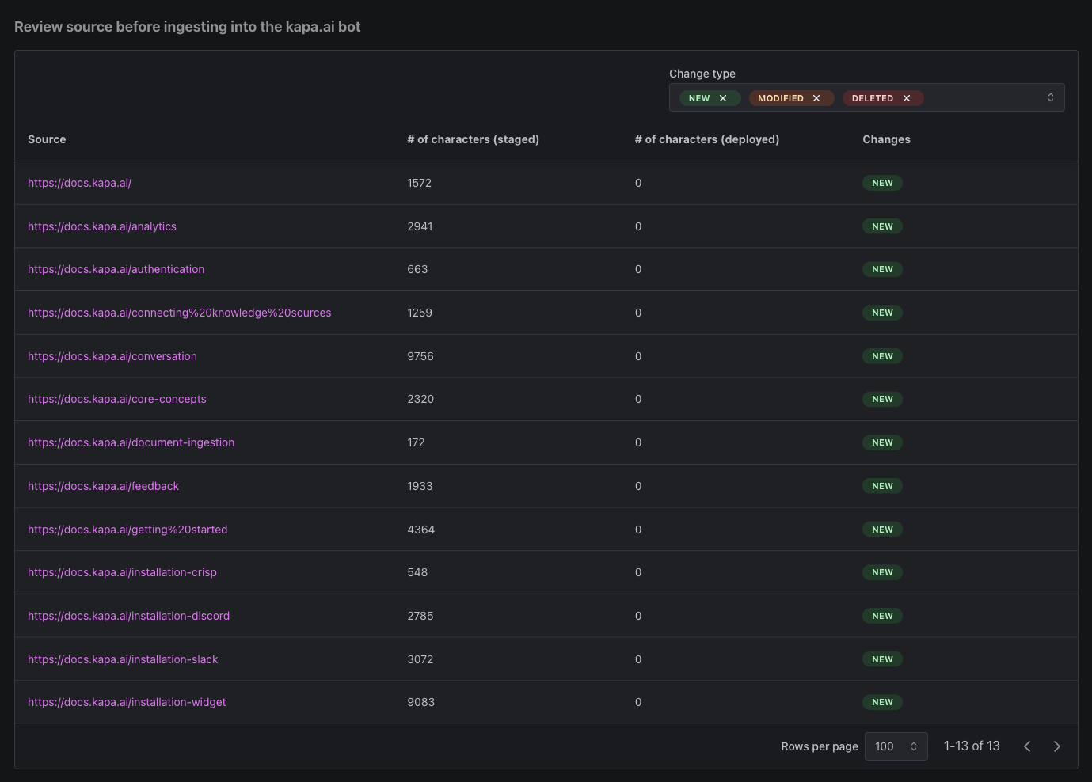1092x782 pixels.
Task: Click the NEW badge in conversation row
Action: 882,356
